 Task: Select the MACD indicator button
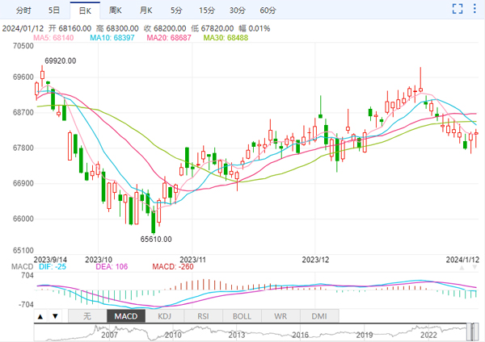[126, 316]
